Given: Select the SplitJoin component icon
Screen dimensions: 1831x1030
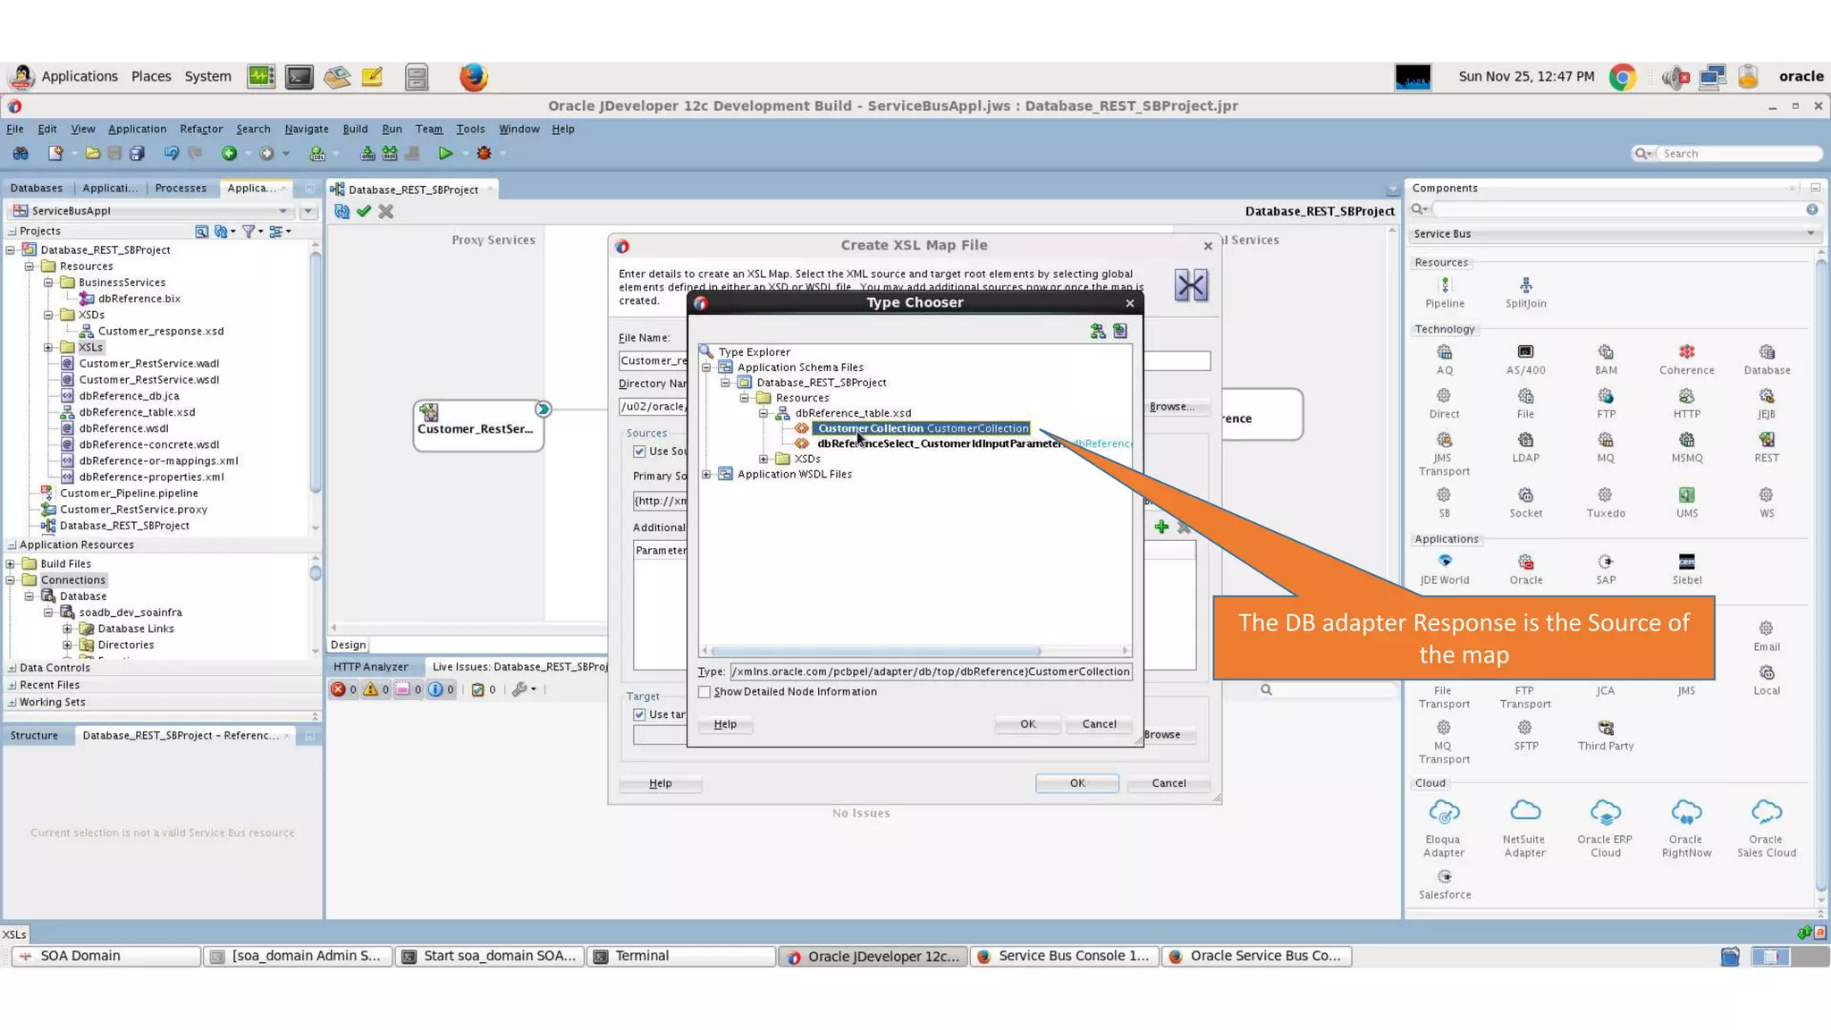Looking at the screenshot, I should (1525, 285).
